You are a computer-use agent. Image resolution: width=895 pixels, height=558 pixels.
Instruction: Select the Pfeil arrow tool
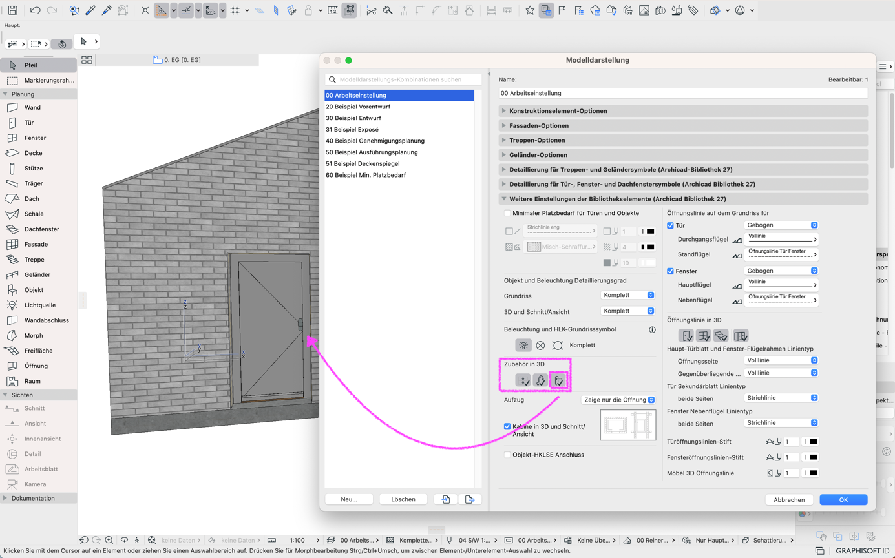point(39,65)
